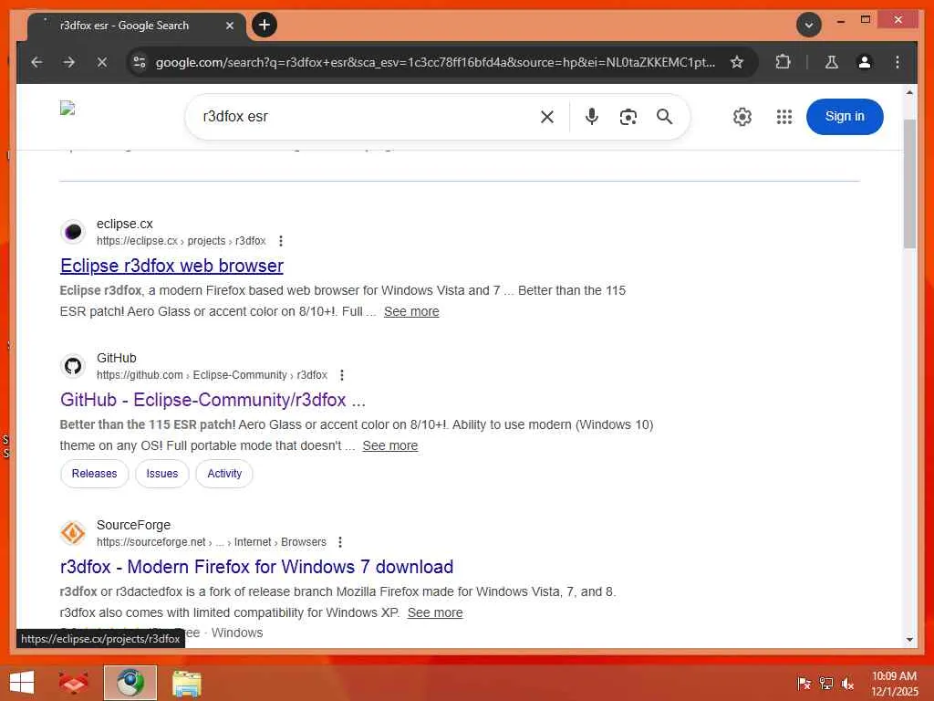Click the Google logo image

67,108
